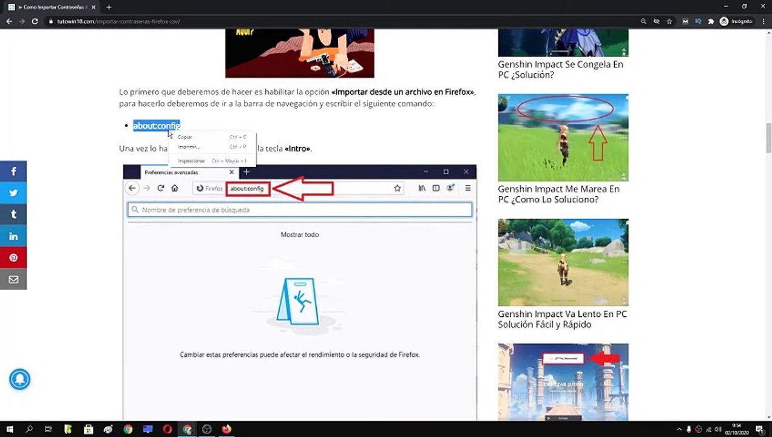772x437 pixels.
Task: Open Windows taskbar search
Action: coord(29,429)
